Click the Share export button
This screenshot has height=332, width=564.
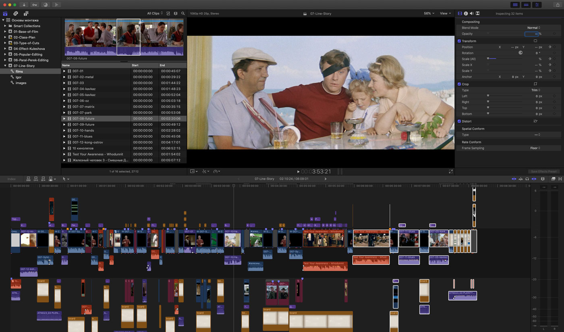pyautogui.click(x=558, y=4)
